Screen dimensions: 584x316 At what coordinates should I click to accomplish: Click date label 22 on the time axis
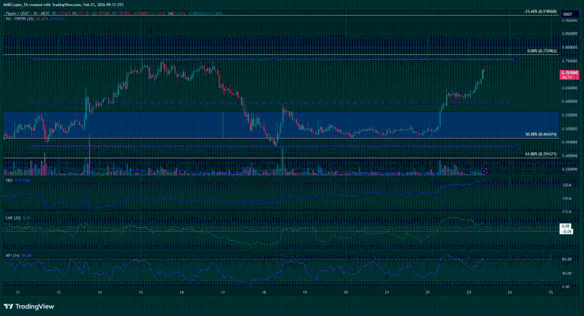tap(428, 292)
